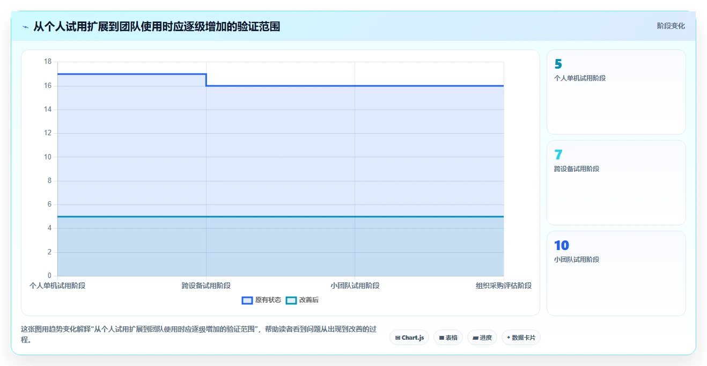Toggle the 改善后 legend color box
This screenshot has height=366, width=707.
tap(291, 301)
